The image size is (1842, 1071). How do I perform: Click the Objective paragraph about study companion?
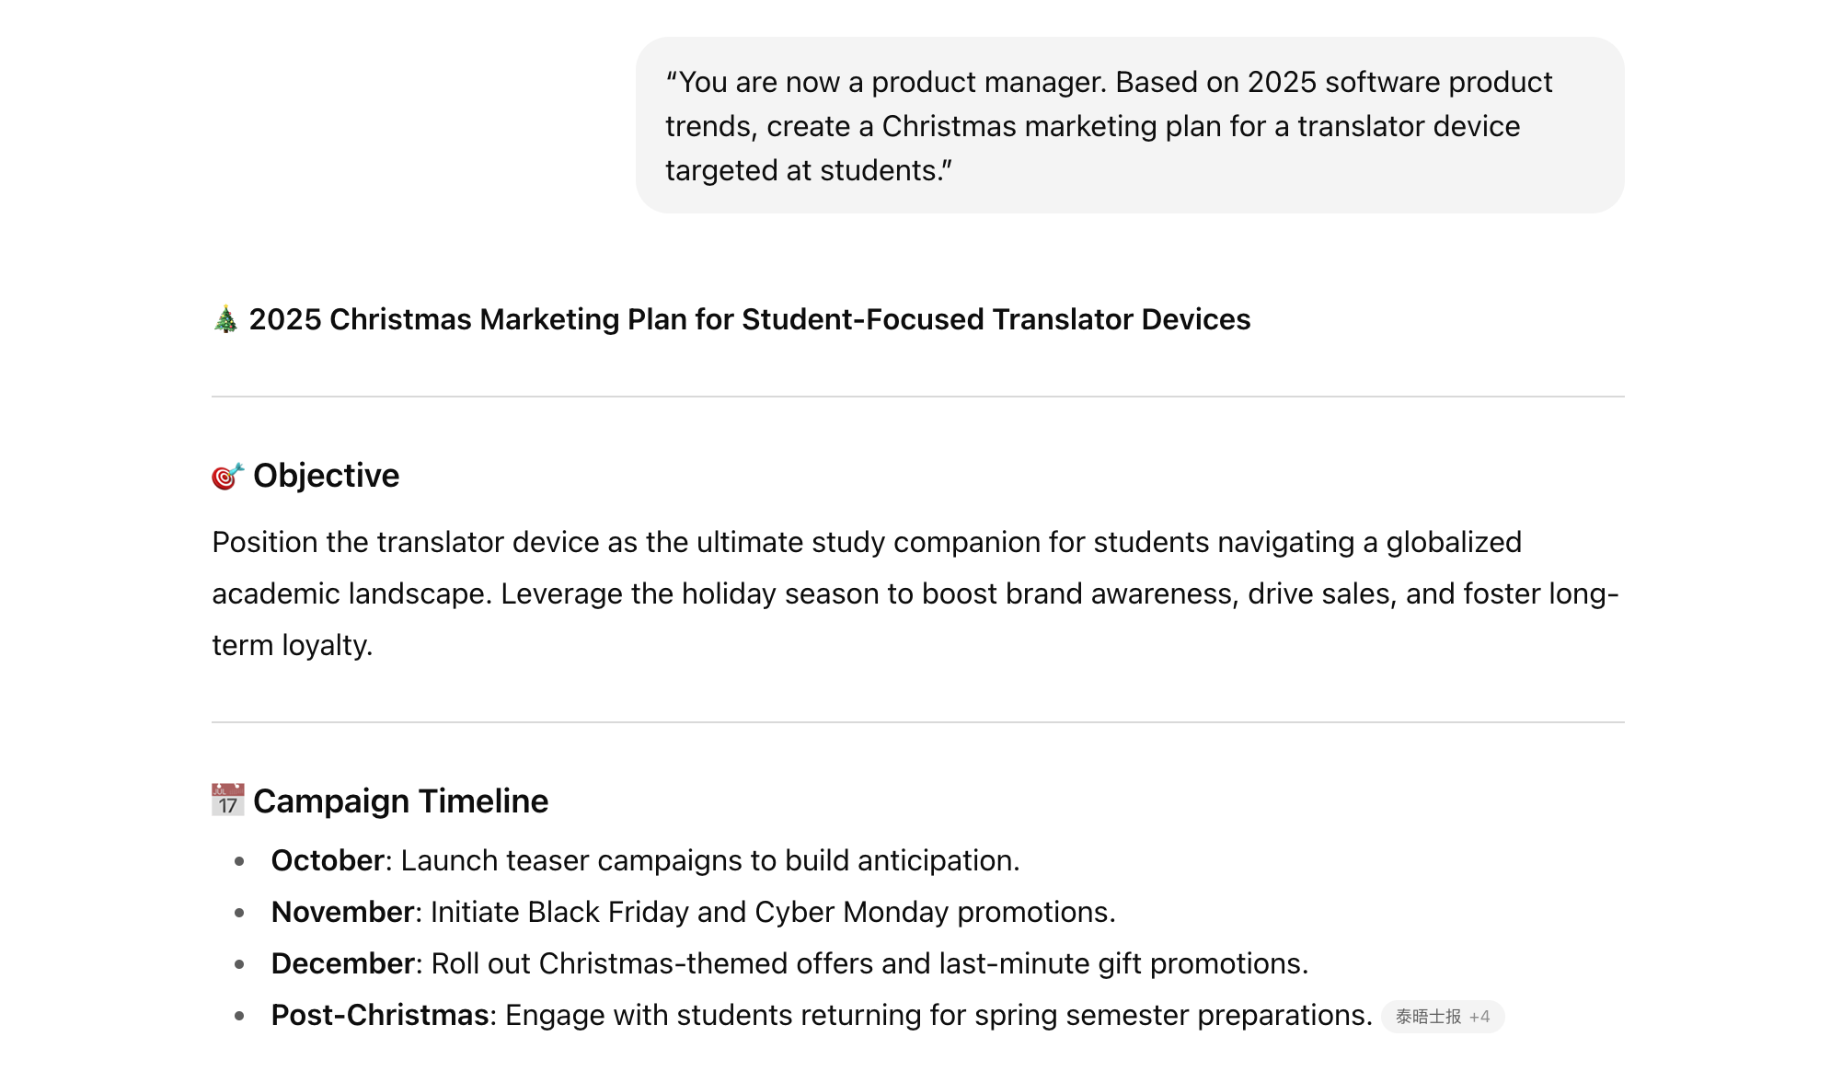(915, 593)
